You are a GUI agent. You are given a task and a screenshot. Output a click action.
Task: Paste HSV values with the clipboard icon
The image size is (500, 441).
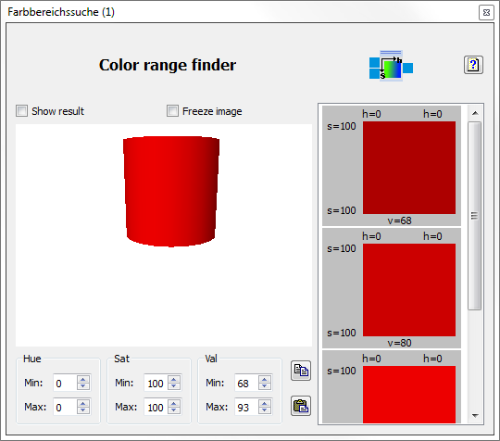point(301,406)
